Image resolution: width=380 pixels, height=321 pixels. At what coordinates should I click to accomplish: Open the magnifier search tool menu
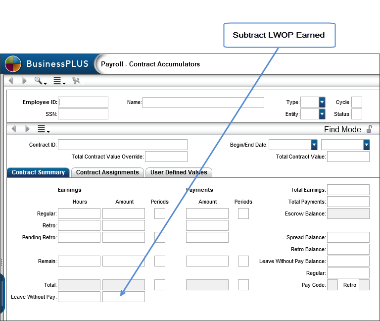[x=40, y=81]
